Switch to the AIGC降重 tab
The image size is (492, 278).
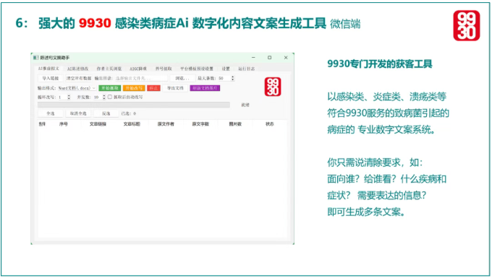point(138,69)
